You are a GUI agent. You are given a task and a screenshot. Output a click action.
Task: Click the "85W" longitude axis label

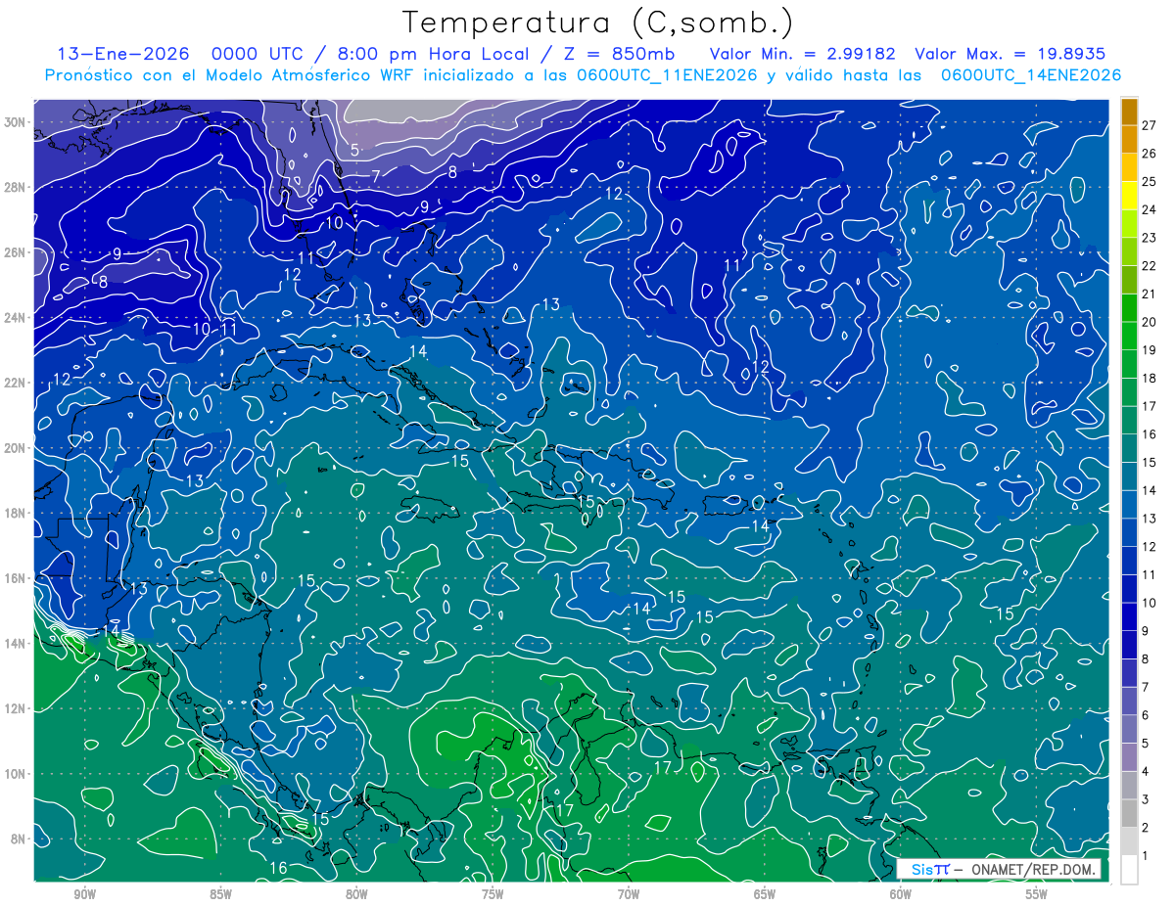[x=220, y=894]
